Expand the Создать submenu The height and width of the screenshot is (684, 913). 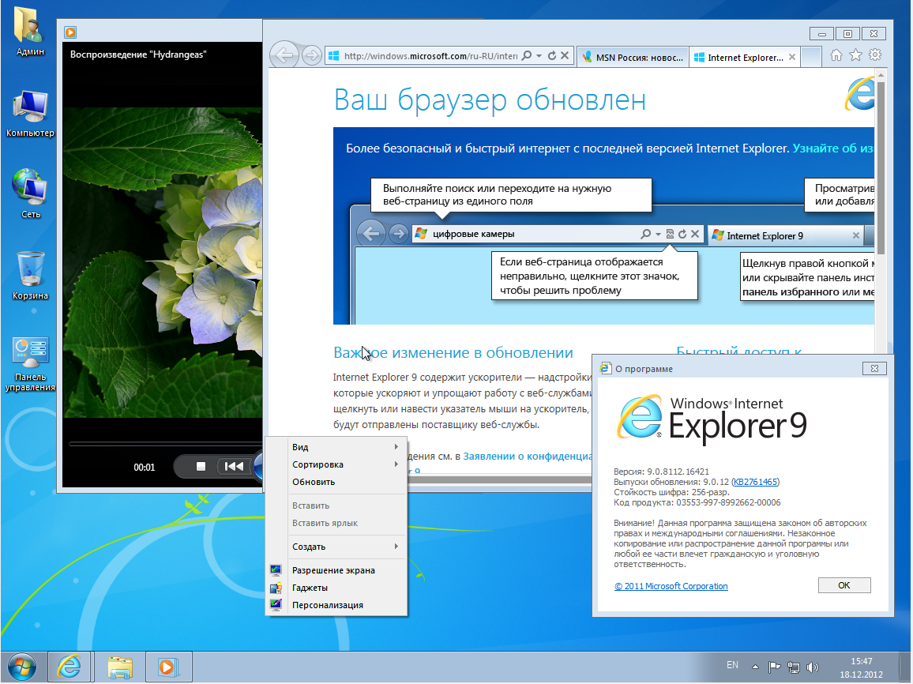[x=336, y=547]
